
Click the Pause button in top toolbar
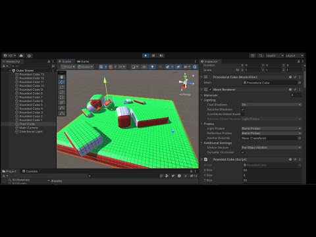[x=153, y=55]
